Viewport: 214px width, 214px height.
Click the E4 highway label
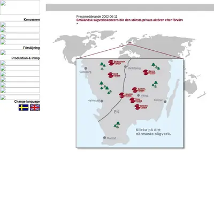pyautogui.click(x=117, y=112)
